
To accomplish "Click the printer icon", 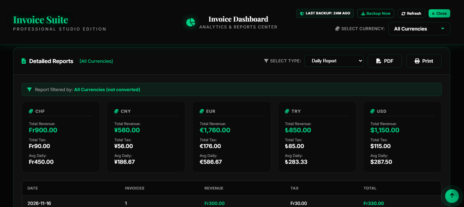I will 417,61.
